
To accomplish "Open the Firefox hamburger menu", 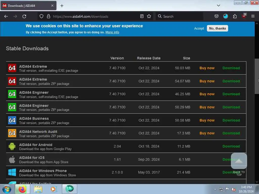I will pos(253,16).
